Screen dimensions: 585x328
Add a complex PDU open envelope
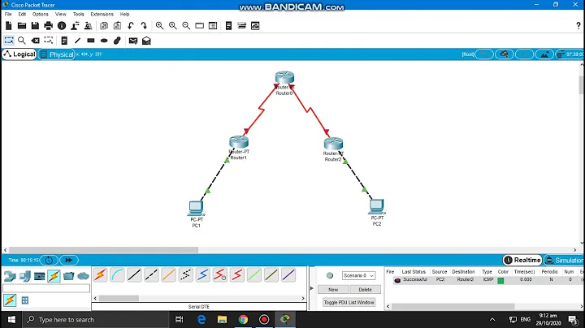(146, 41)
